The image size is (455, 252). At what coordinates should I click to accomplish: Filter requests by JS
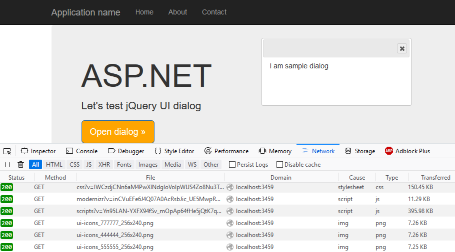point(89,165)
